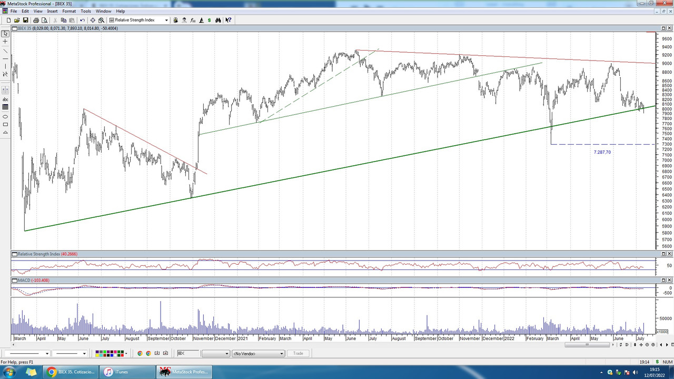Open the Tools menu
674x379 pixels.
coord(85,11)
